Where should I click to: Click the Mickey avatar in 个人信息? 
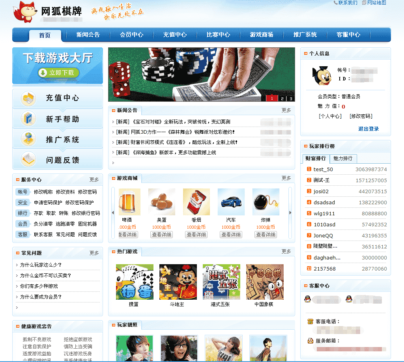322,76
